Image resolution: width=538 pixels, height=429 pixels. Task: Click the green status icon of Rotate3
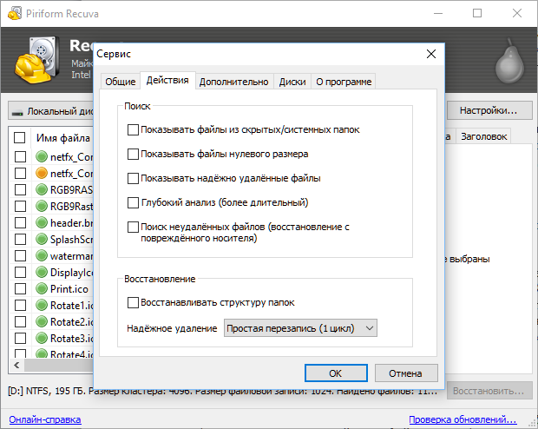pyautogui.click(x=42, y=338)
